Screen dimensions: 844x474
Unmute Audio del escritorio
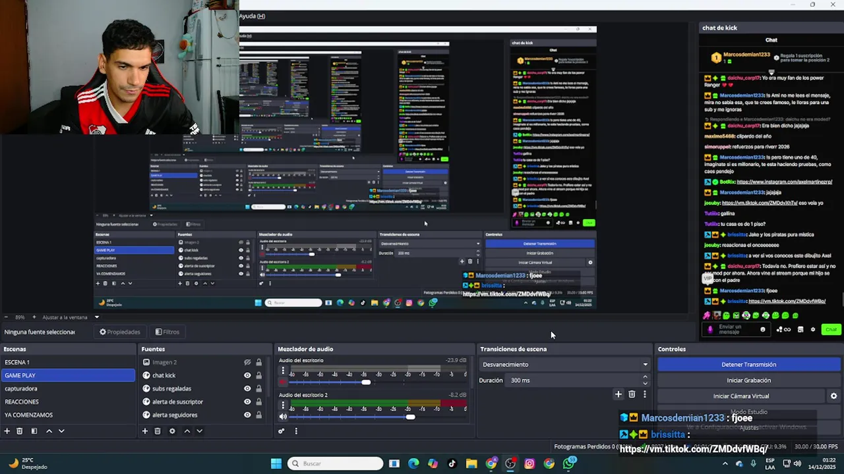283,382
